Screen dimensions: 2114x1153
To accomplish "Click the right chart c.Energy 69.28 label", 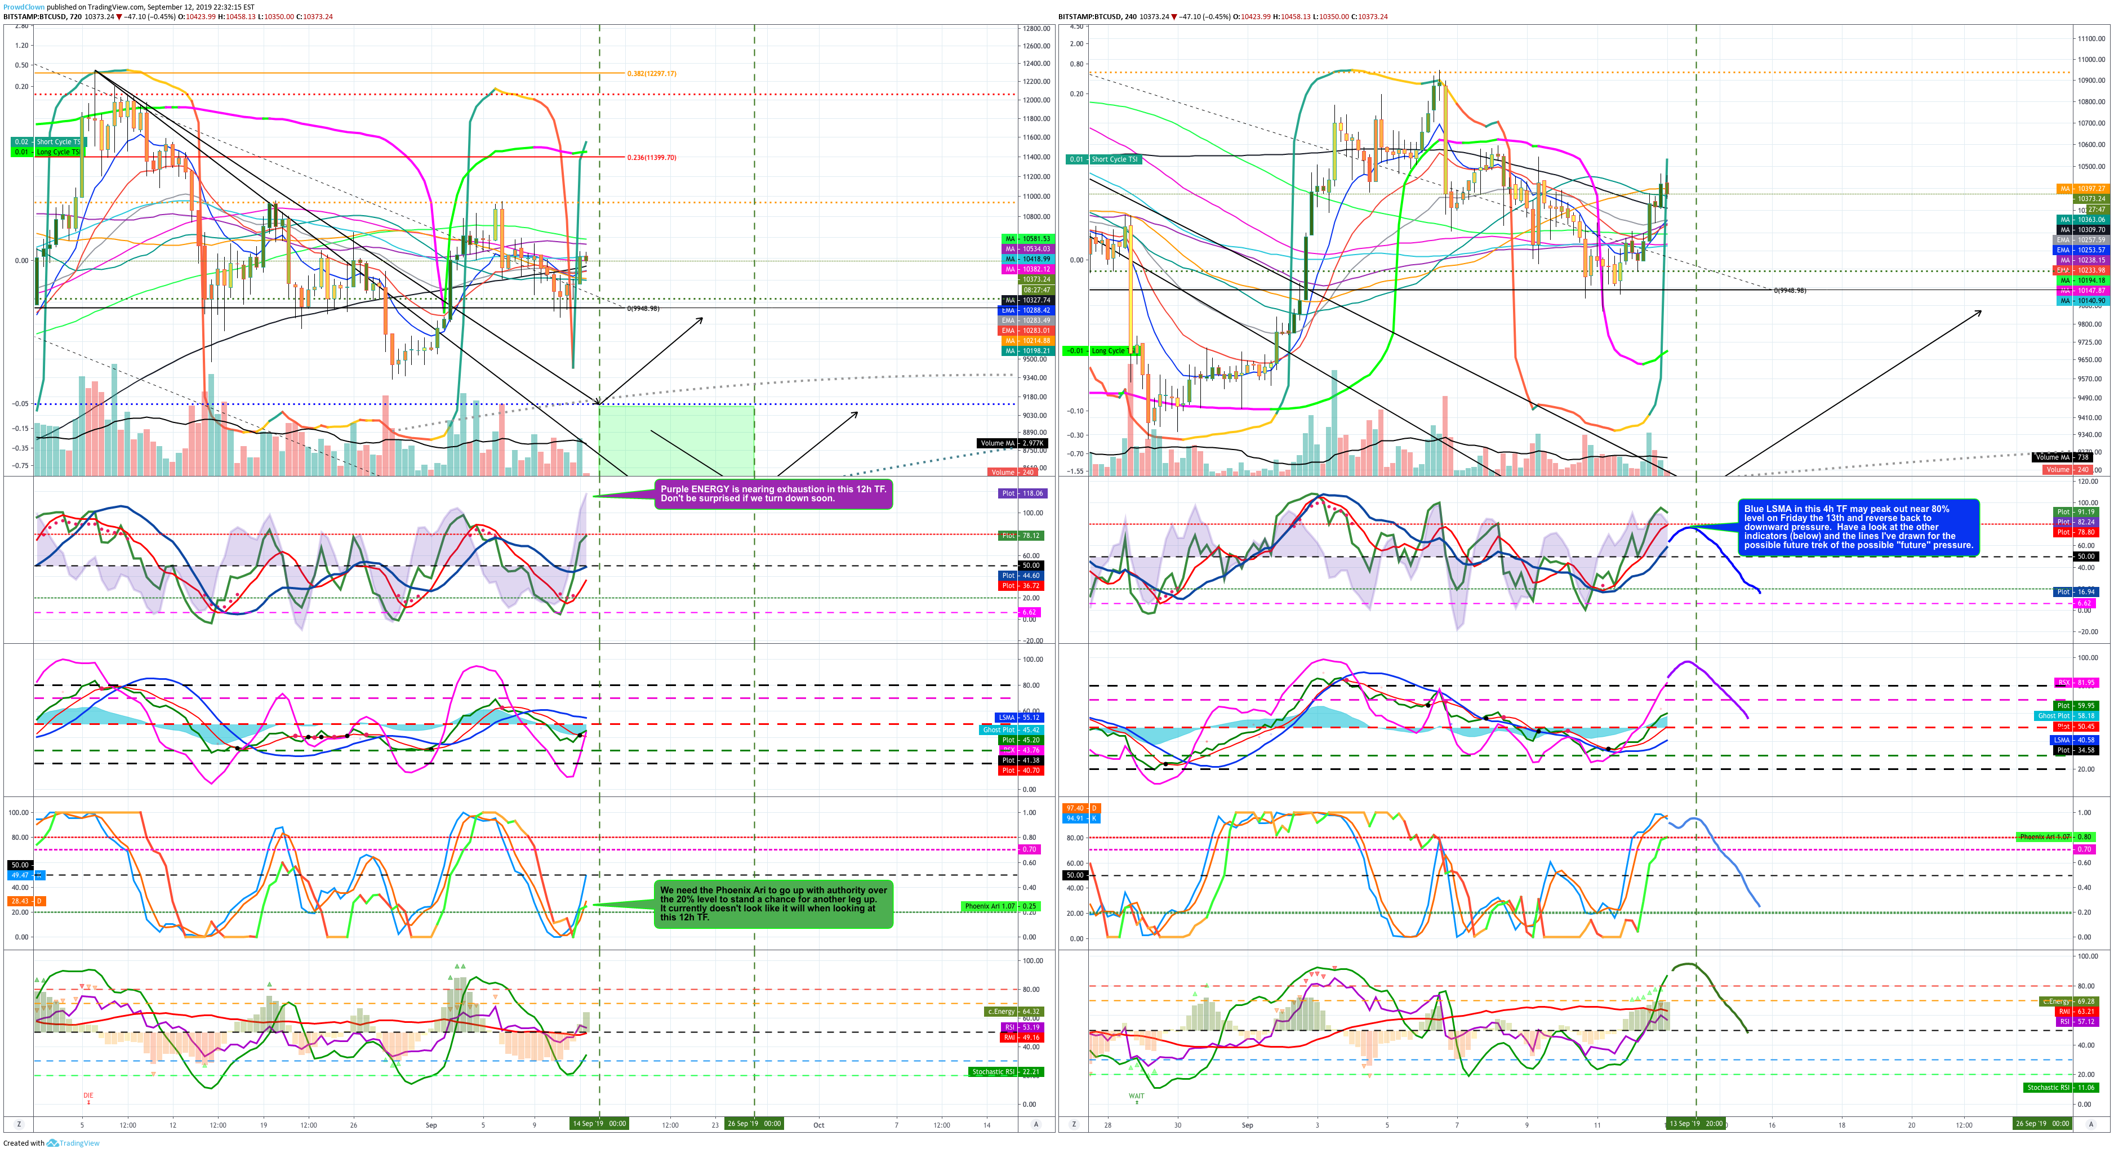I will [2068, 1001].
